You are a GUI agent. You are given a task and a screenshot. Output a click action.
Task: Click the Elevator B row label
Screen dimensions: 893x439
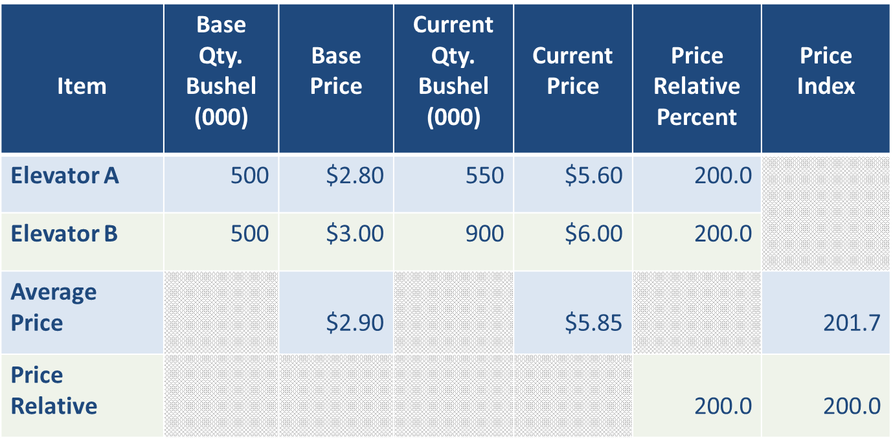pos(64,234)
